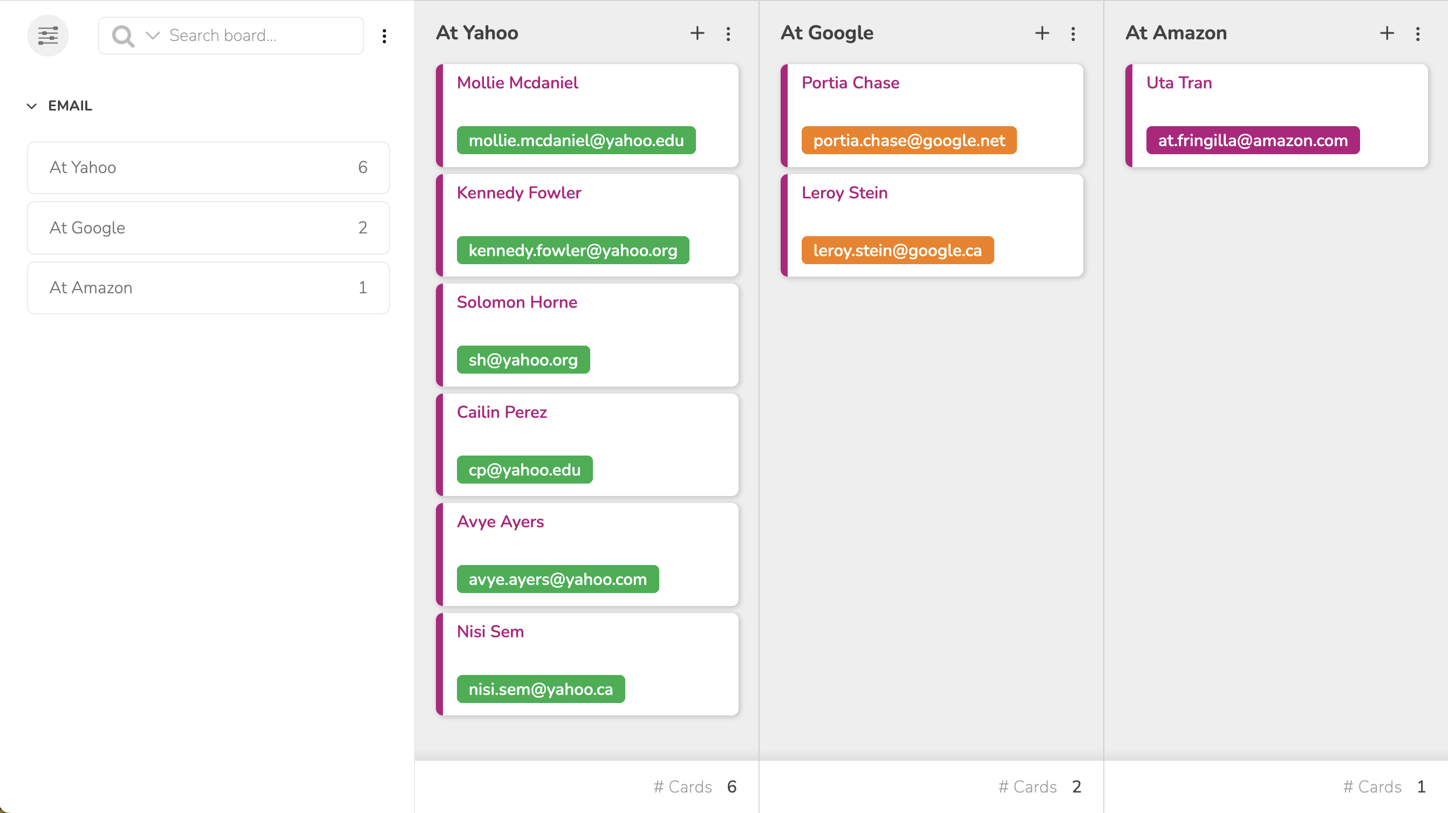Screen dimensions: 1448x813
Task: Click the At Yahoo column title
Action: coord(477,33)
